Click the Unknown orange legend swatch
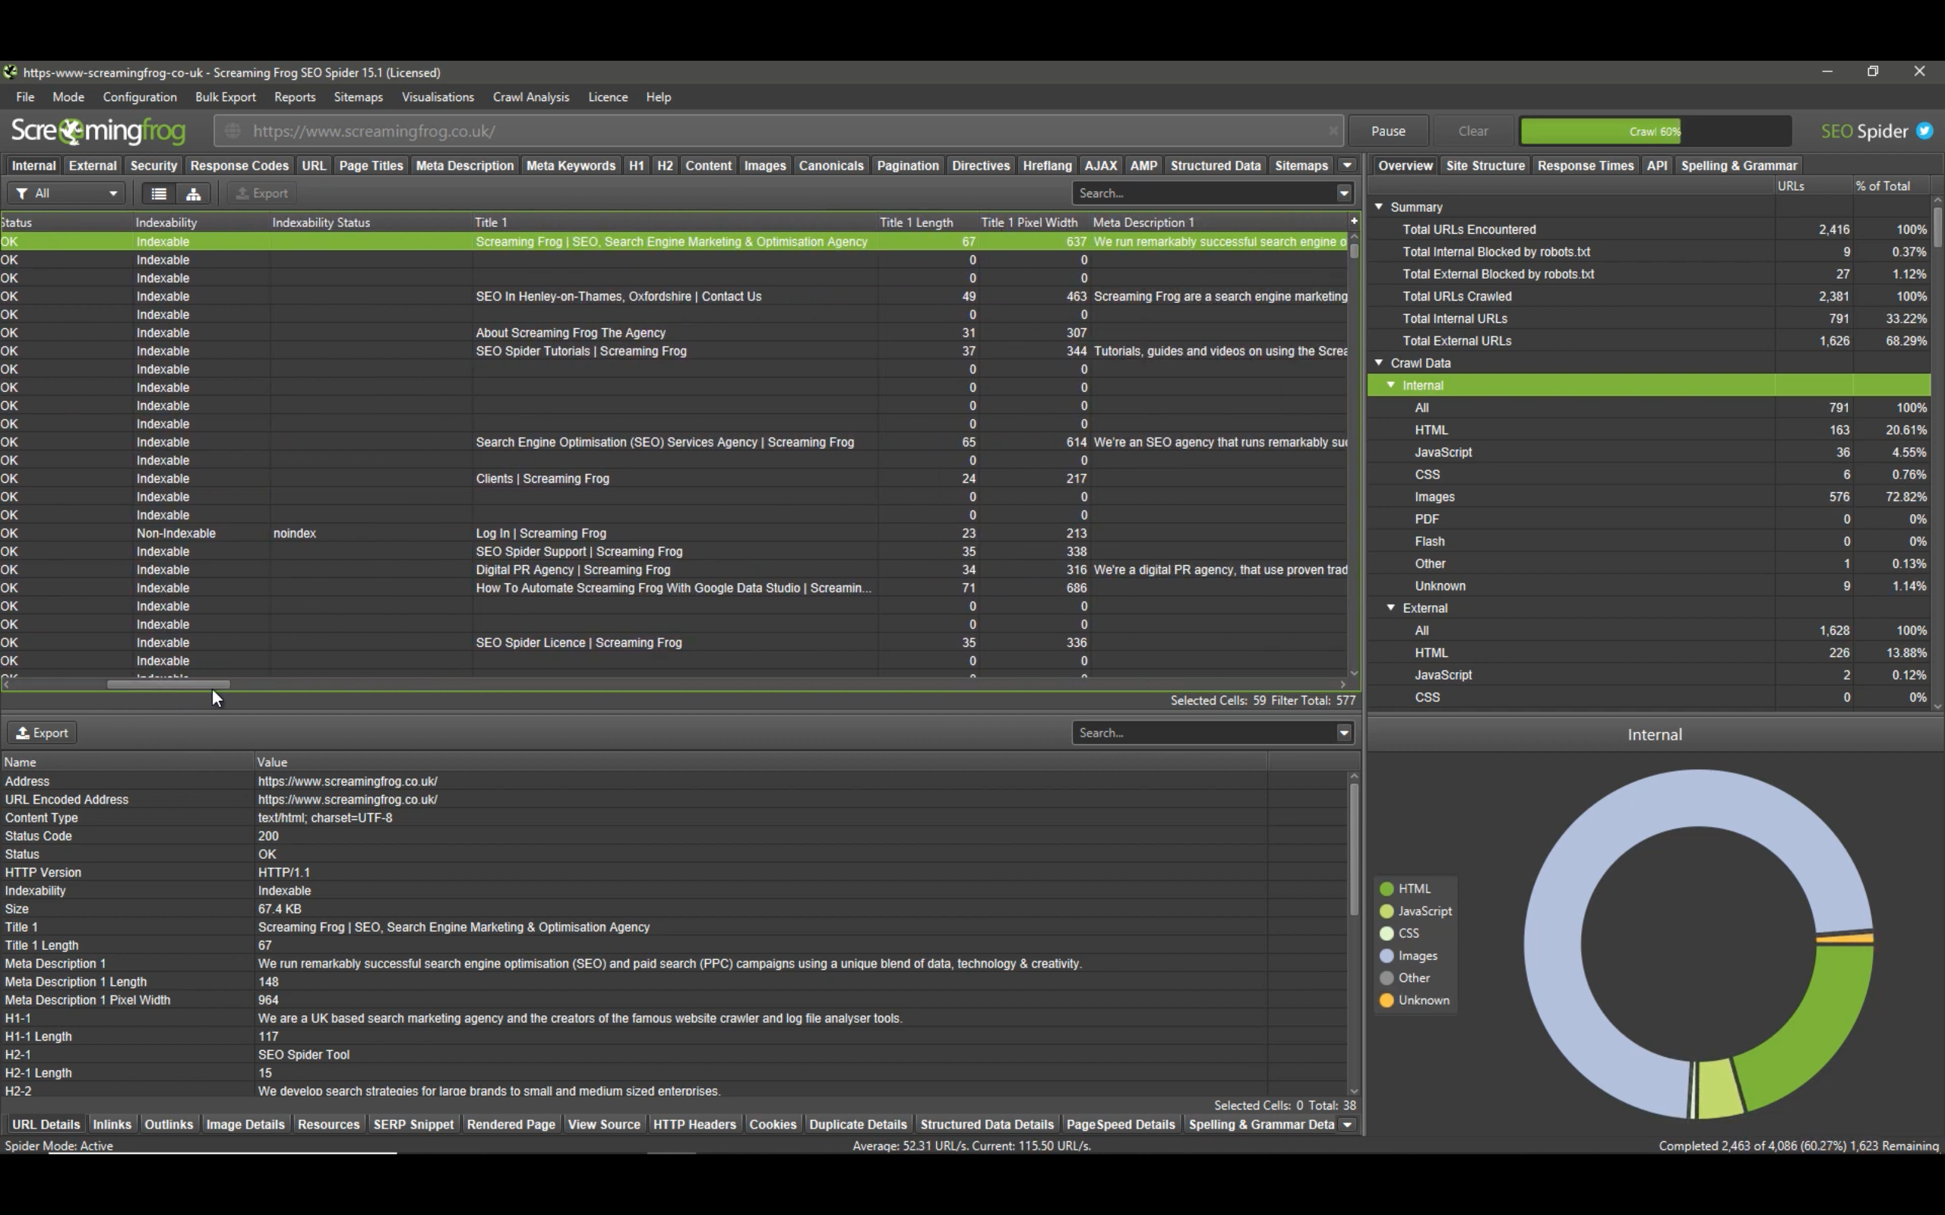Screen dimensions: 1945x1215 coord(1387,1000)
